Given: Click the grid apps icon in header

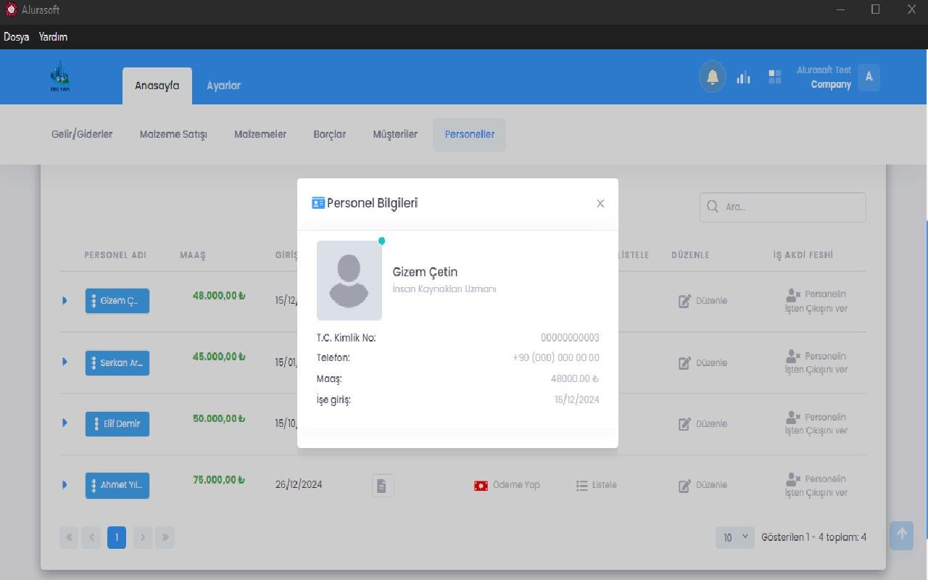Looking at the screenshot, I should [774, 77].
